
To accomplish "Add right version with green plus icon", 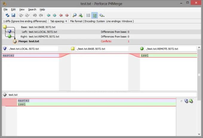I will (191, 101).
